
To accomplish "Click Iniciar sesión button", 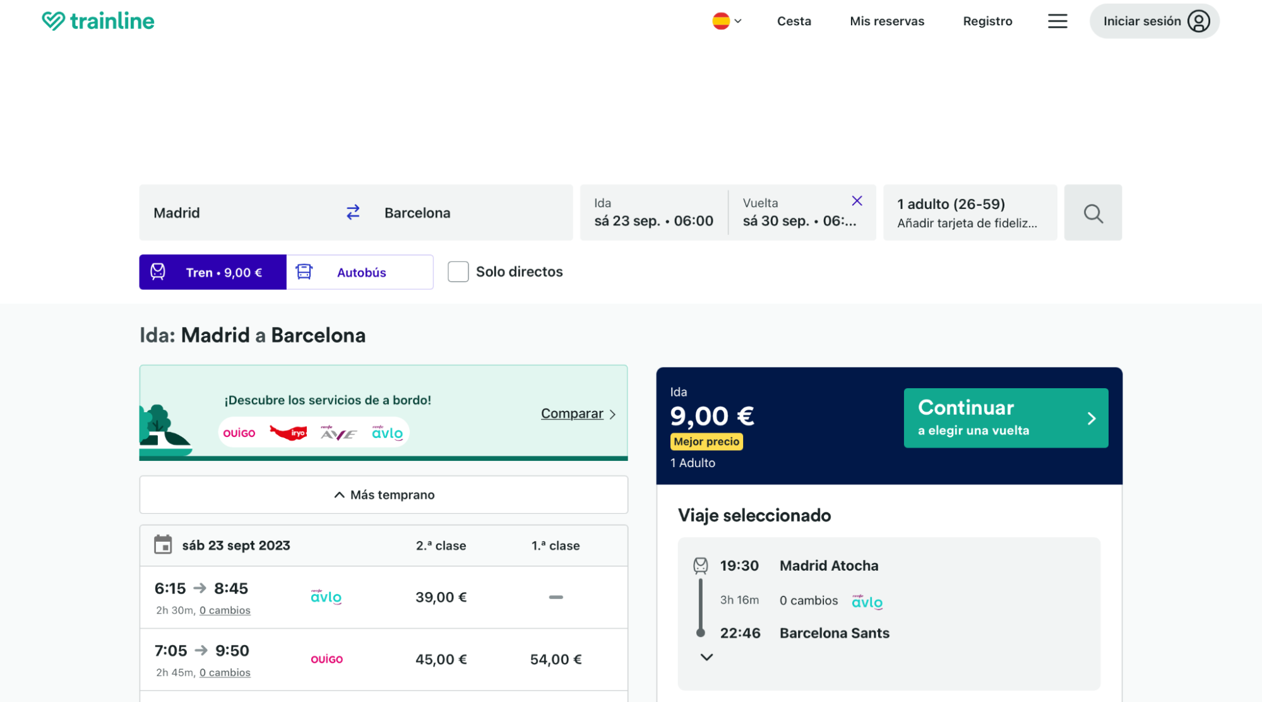I will [x=1154, y=21].
